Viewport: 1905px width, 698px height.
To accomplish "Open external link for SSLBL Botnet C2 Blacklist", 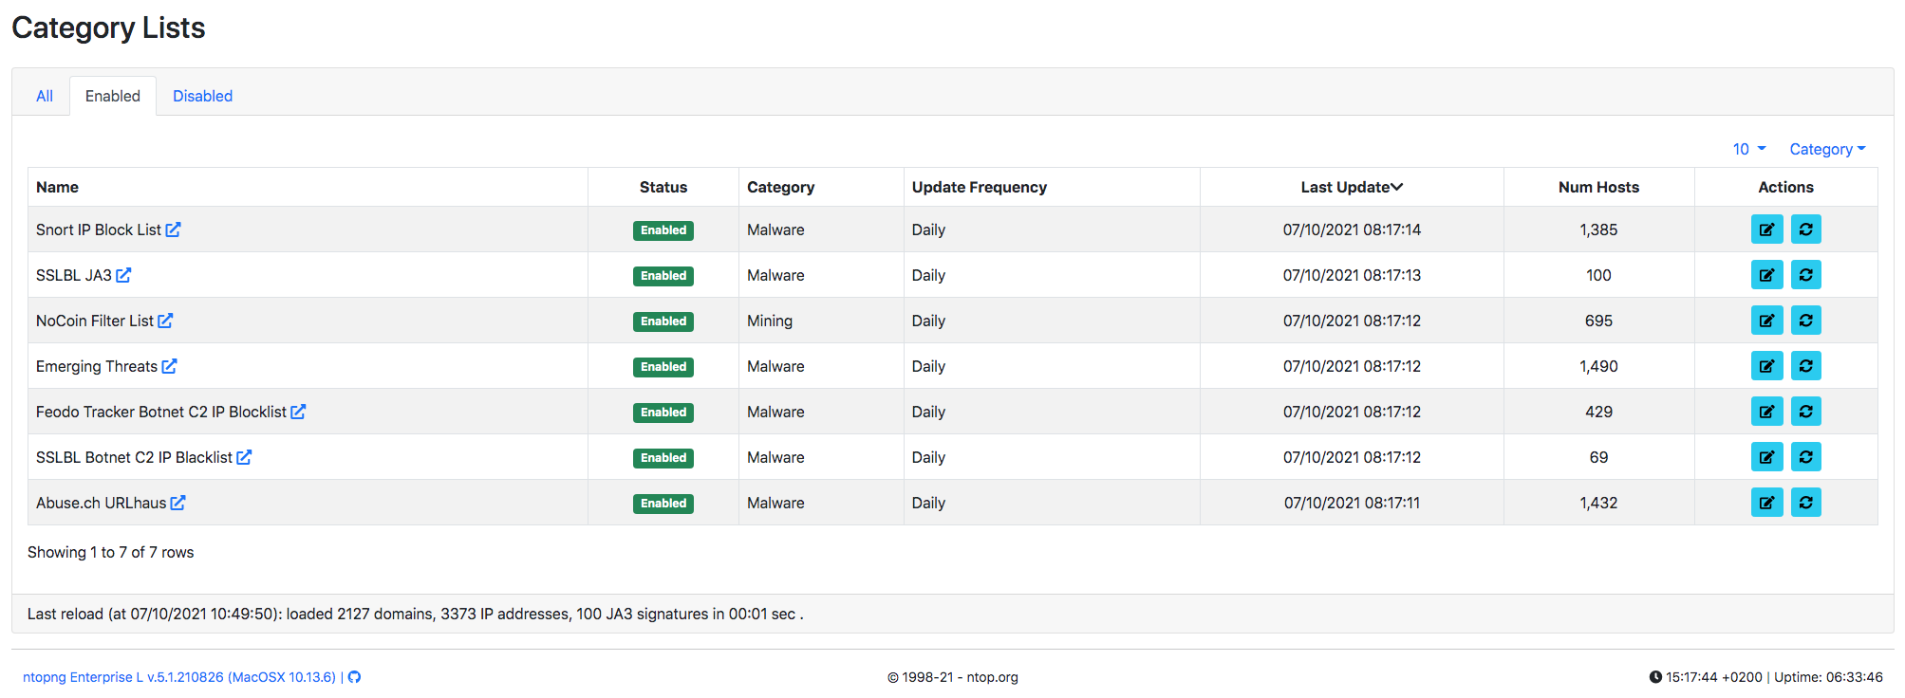I will click(244, 457).
